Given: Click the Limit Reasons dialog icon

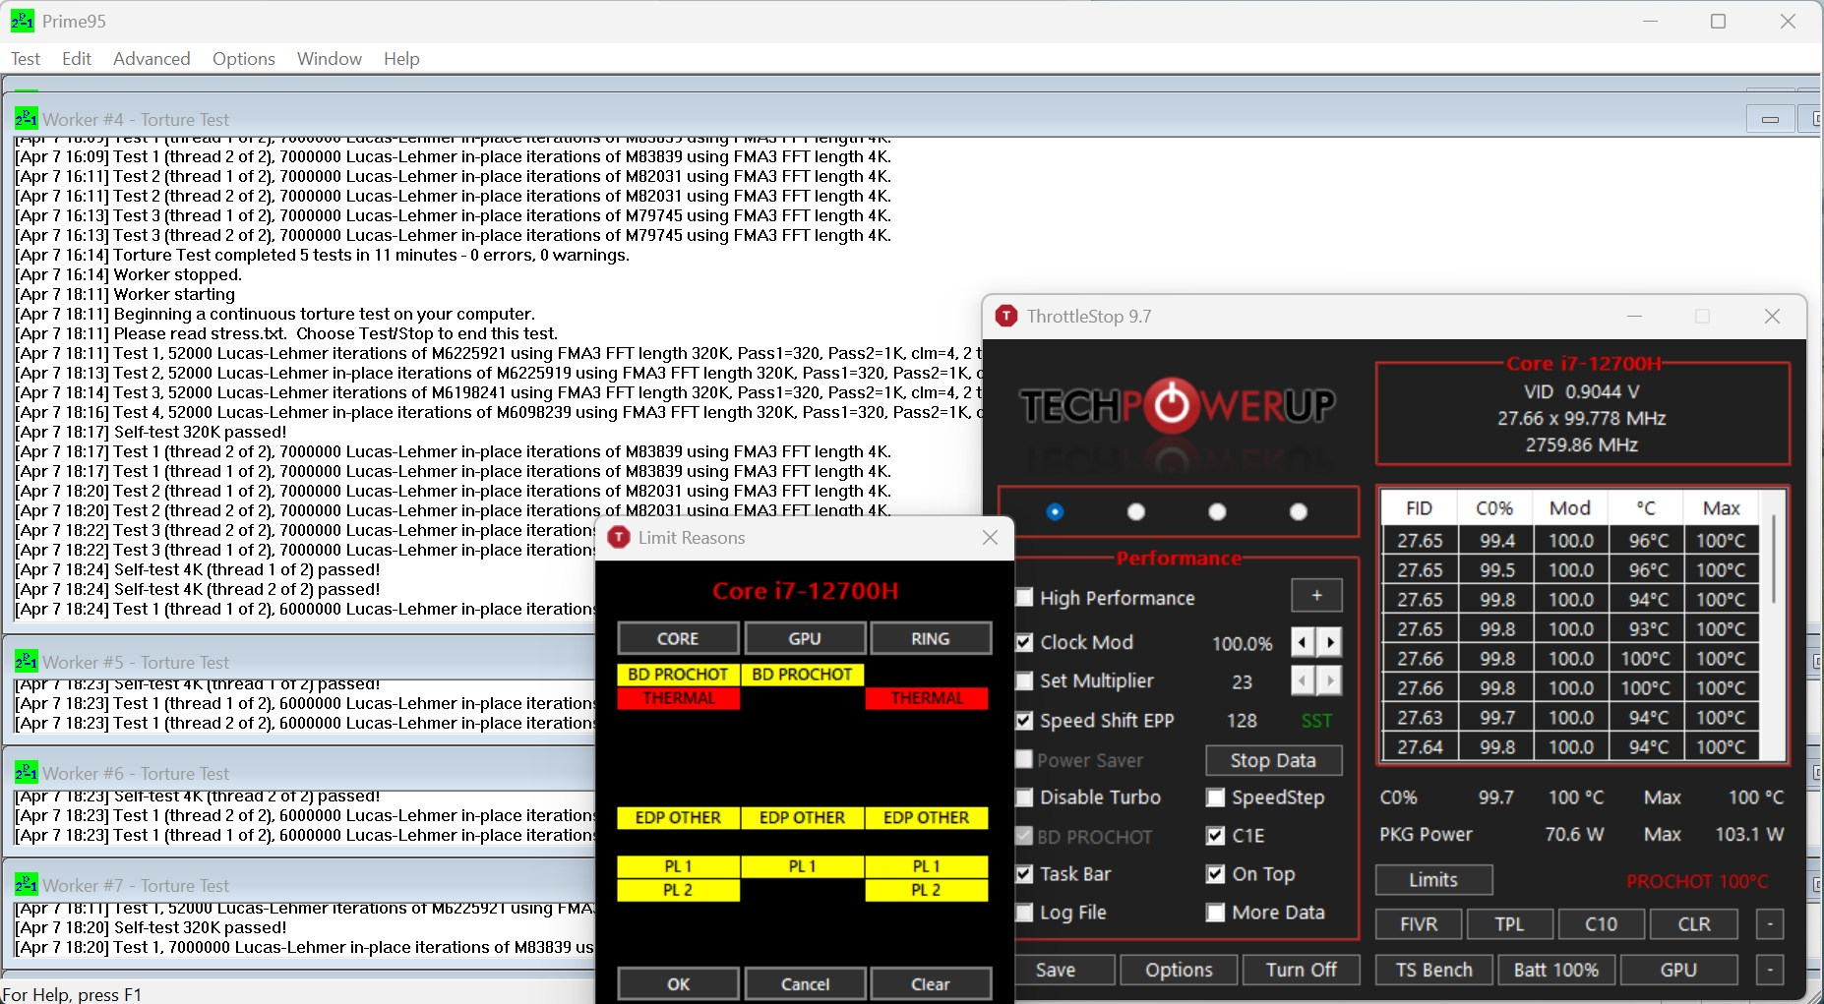Looking at the screenshot, I should 618,537.
